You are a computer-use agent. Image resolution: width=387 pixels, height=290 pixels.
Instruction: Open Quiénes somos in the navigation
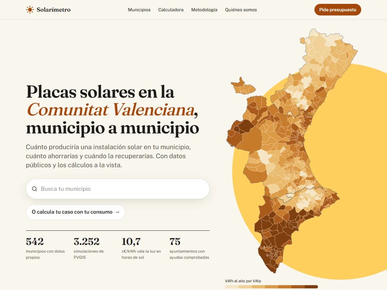click(241, 10)
